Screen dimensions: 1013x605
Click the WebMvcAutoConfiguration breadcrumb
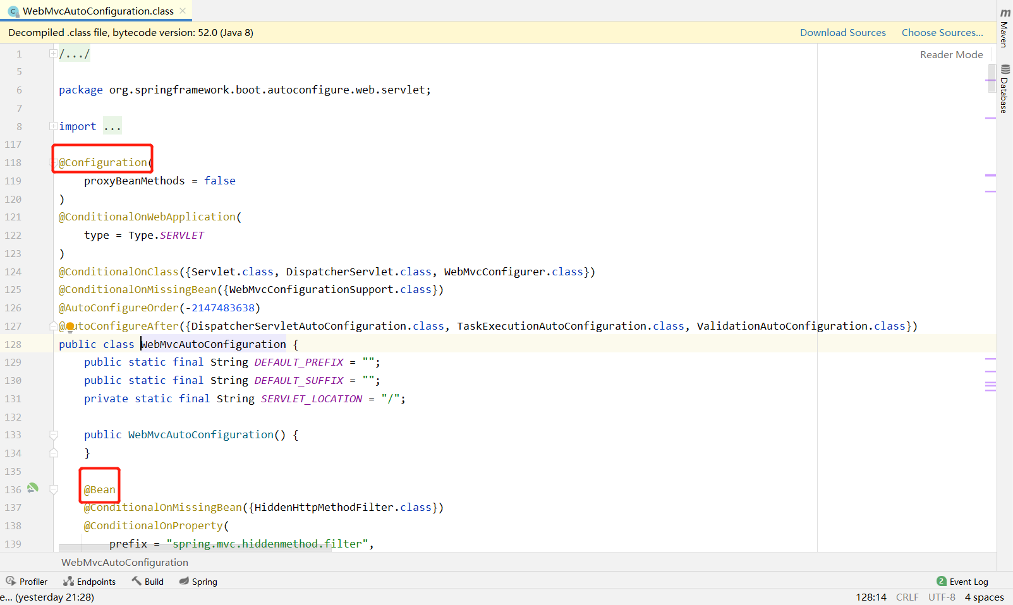tap(124, 562)
